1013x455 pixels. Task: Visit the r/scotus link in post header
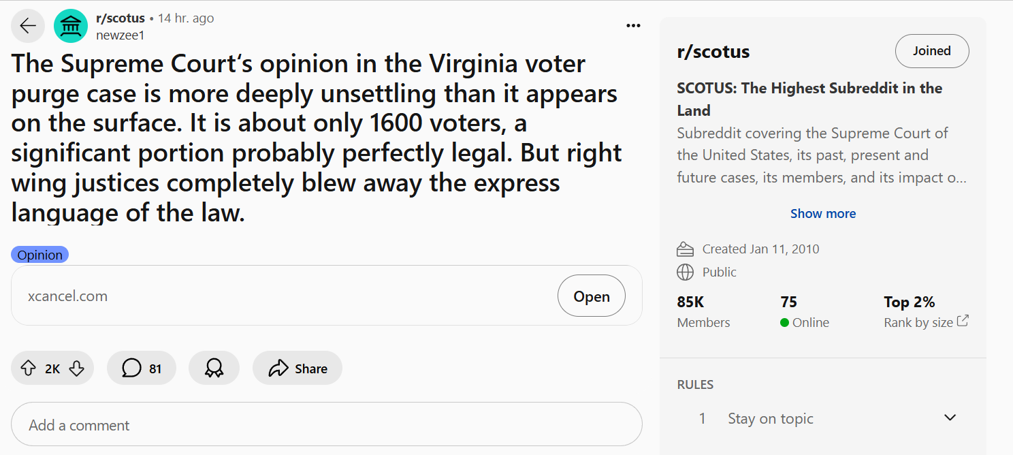[x=120, y=18]
